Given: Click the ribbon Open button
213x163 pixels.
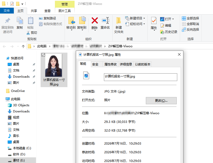Looking at the screenshot, I should click(165, 19).
